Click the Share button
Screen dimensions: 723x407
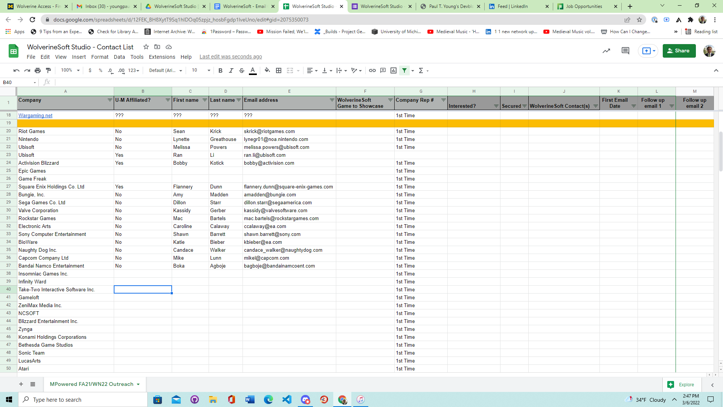[679, 51]
